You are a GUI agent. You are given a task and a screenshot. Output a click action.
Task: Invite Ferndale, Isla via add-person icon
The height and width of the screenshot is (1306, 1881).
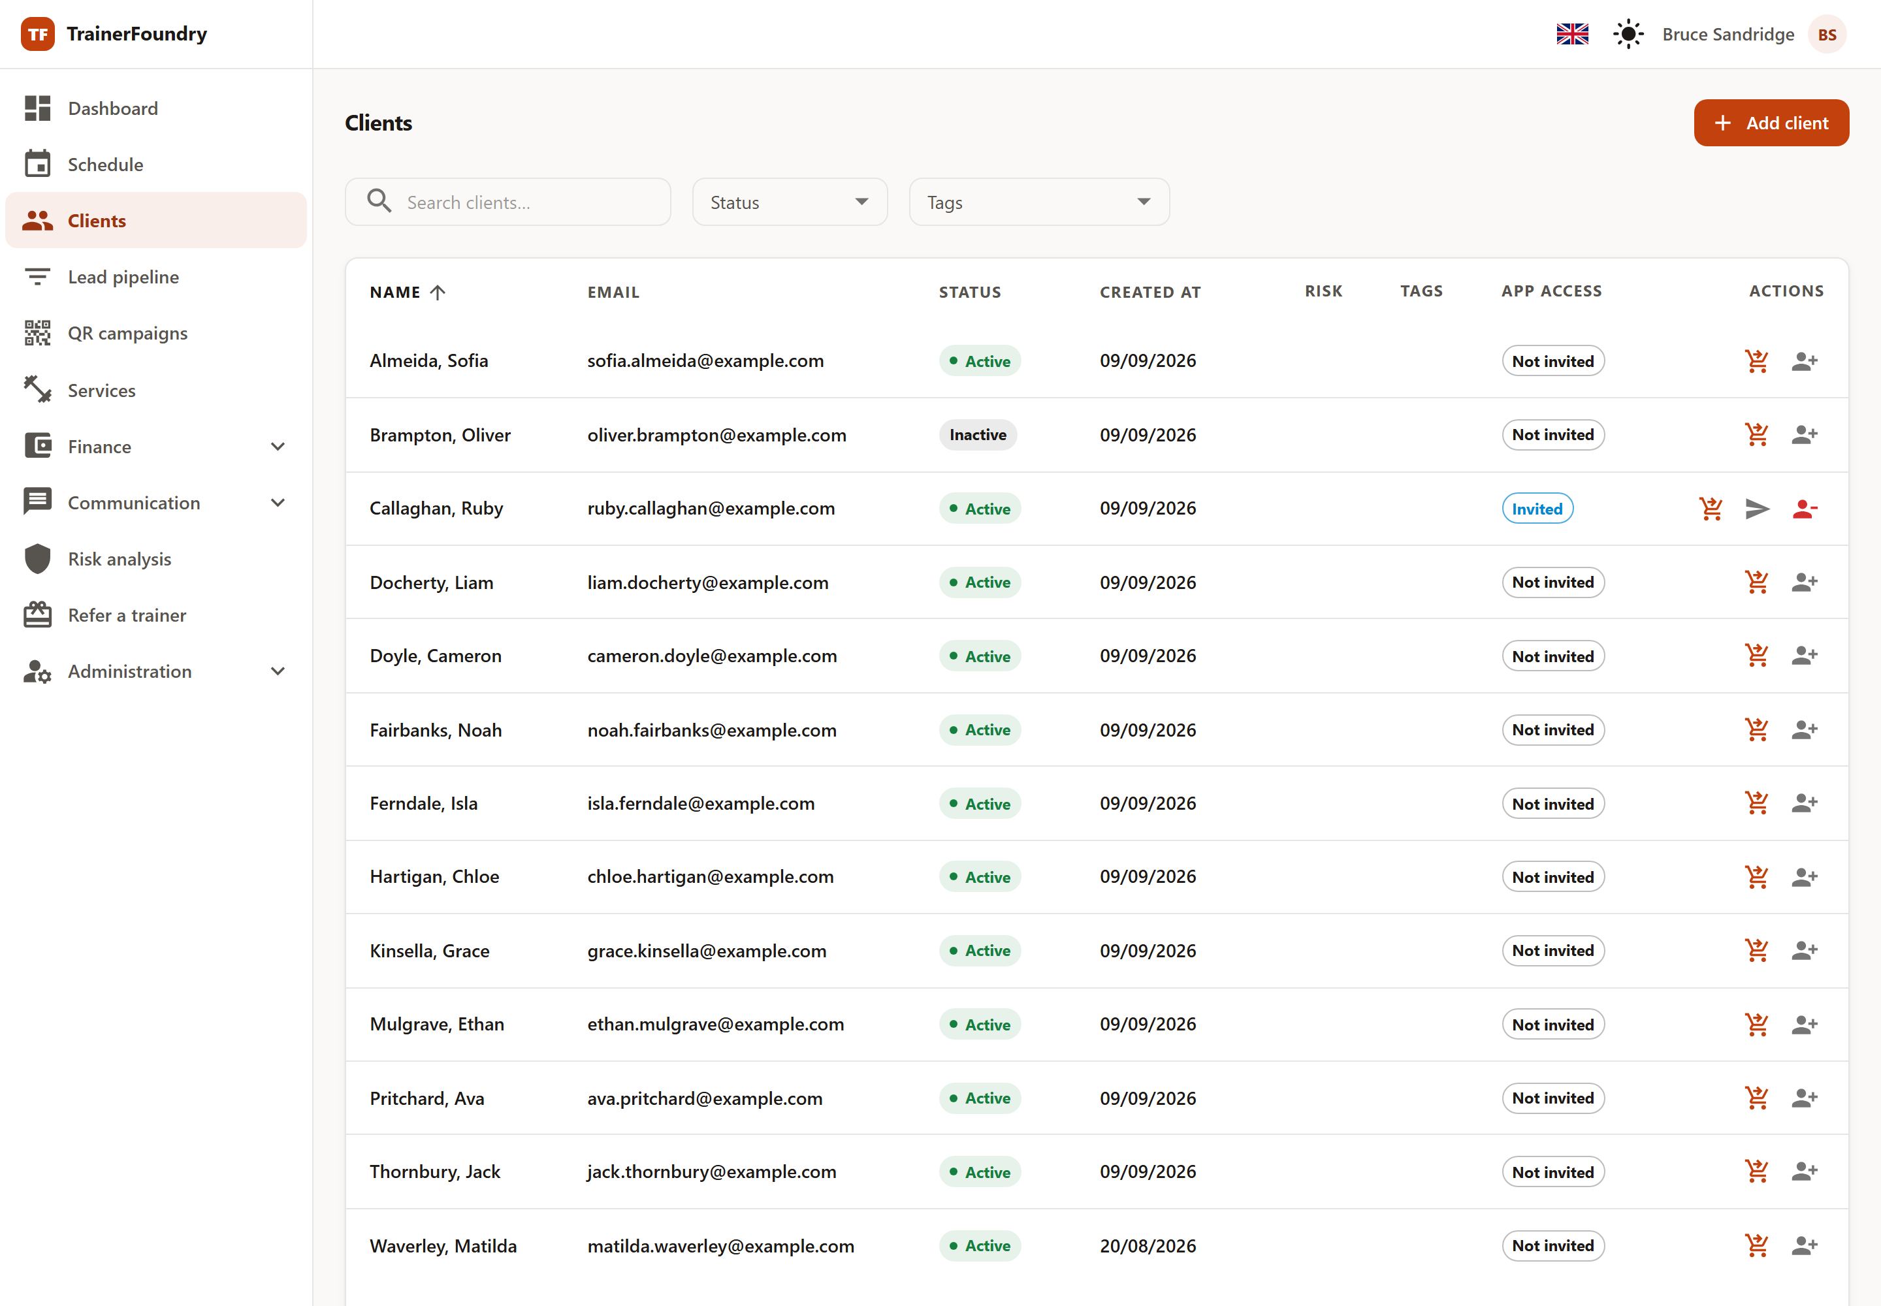tap(1804, 803)
